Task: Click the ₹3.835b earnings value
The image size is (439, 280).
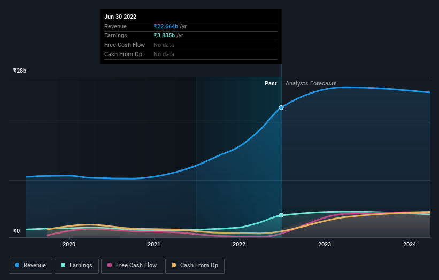Action: click(x=164, y=35)
